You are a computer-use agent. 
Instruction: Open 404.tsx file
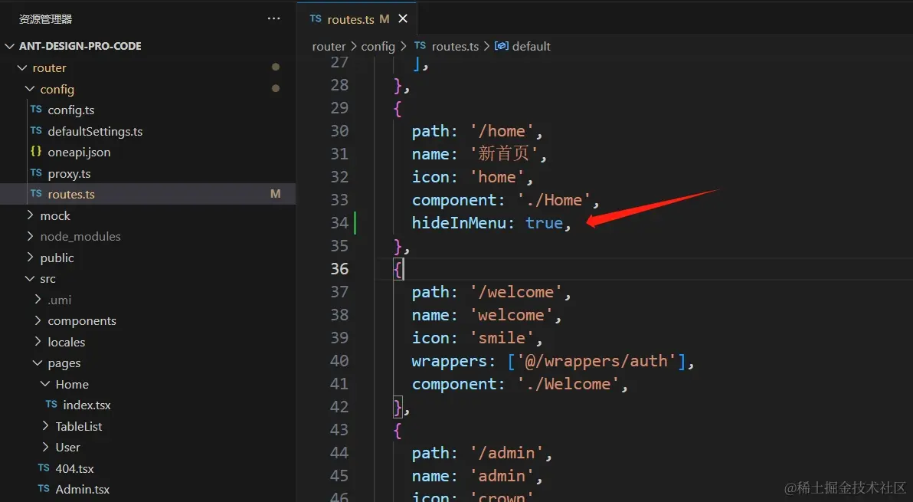74,468
